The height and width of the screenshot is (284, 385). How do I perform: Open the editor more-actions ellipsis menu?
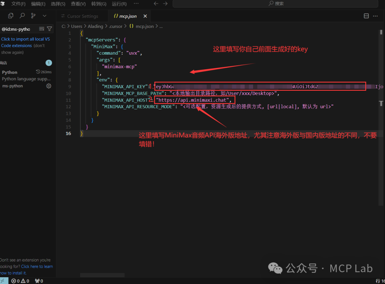376,16
